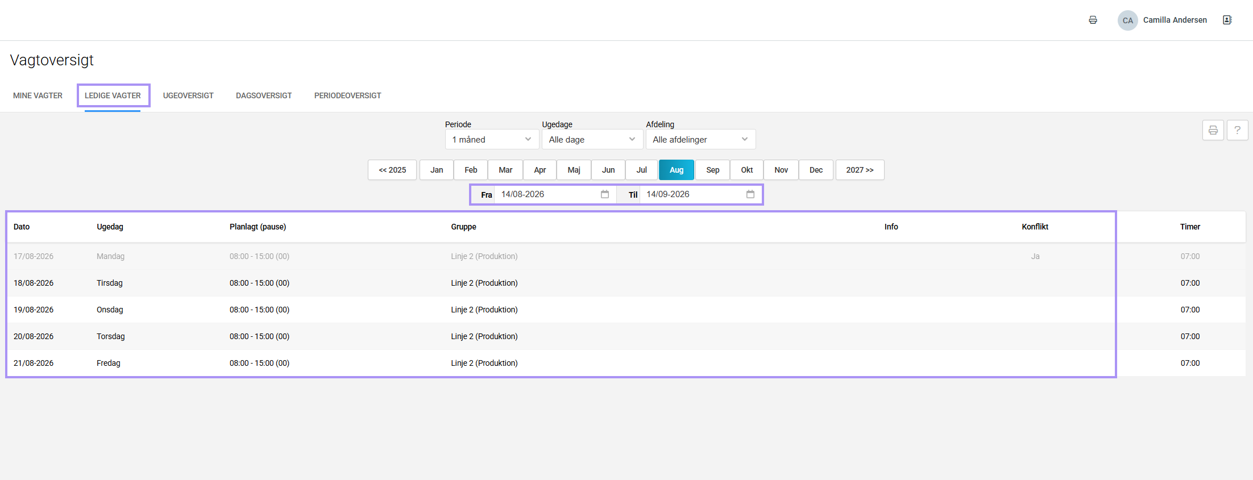Click the Timer column header
The image size is (1253, 480).
tap(1190, 227)
